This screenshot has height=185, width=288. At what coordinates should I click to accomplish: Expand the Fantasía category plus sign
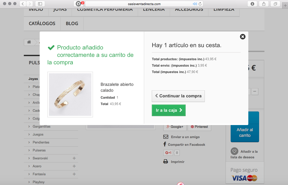74,174
